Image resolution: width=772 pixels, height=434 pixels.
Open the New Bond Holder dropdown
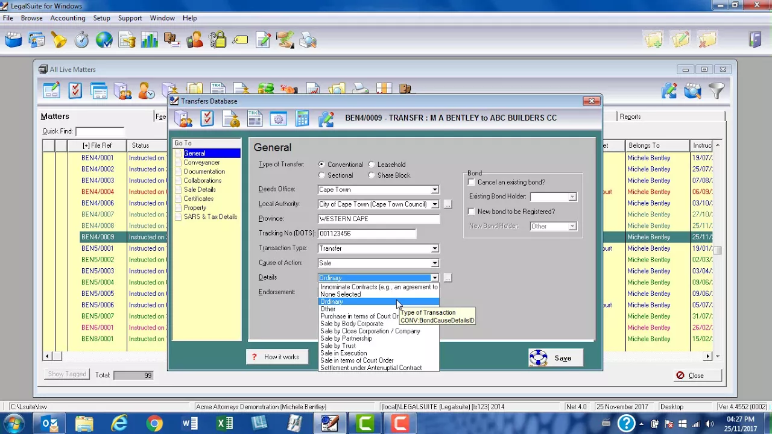click(572, 226)
